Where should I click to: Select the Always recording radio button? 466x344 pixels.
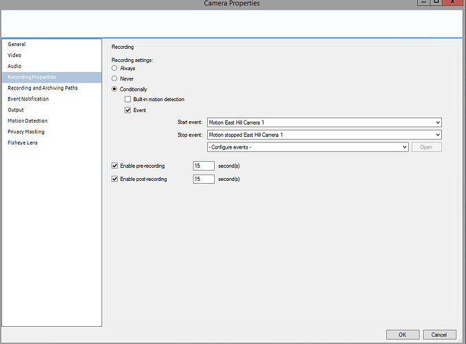pyautogui.click(x=115, y=69)
